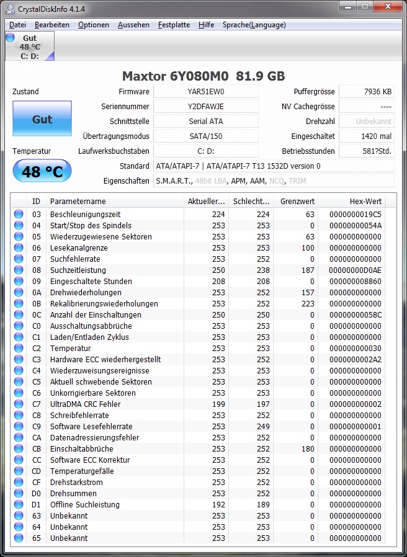The width and height of the screenshot is (407, 557).
Task: Click the status orb for Eingeschaltete Stunden
Action: point(19,282)
